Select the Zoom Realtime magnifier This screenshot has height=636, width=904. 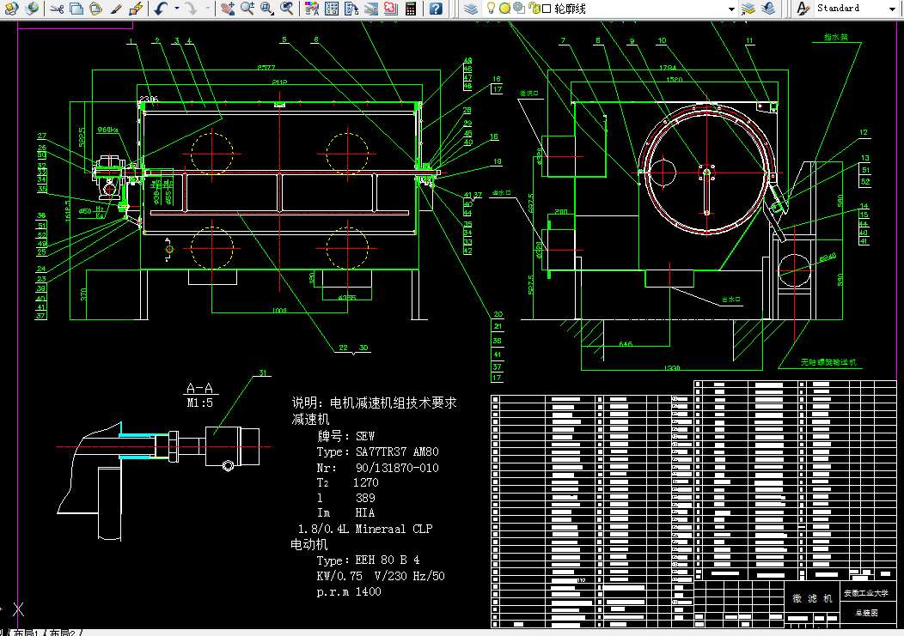coord(247,8)
